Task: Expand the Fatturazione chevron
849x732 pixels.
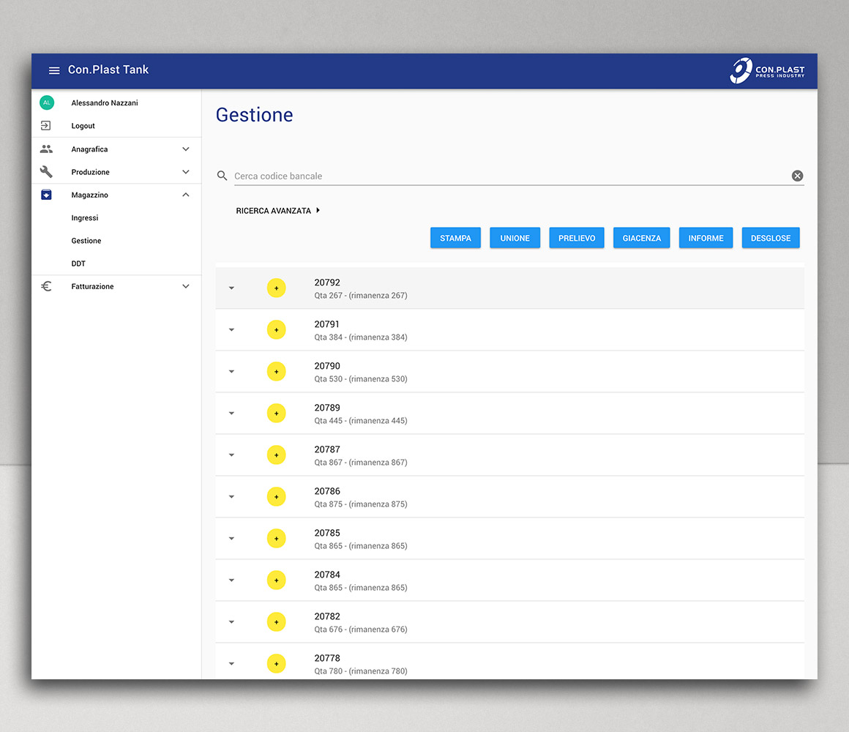Action: click(186, 286)
